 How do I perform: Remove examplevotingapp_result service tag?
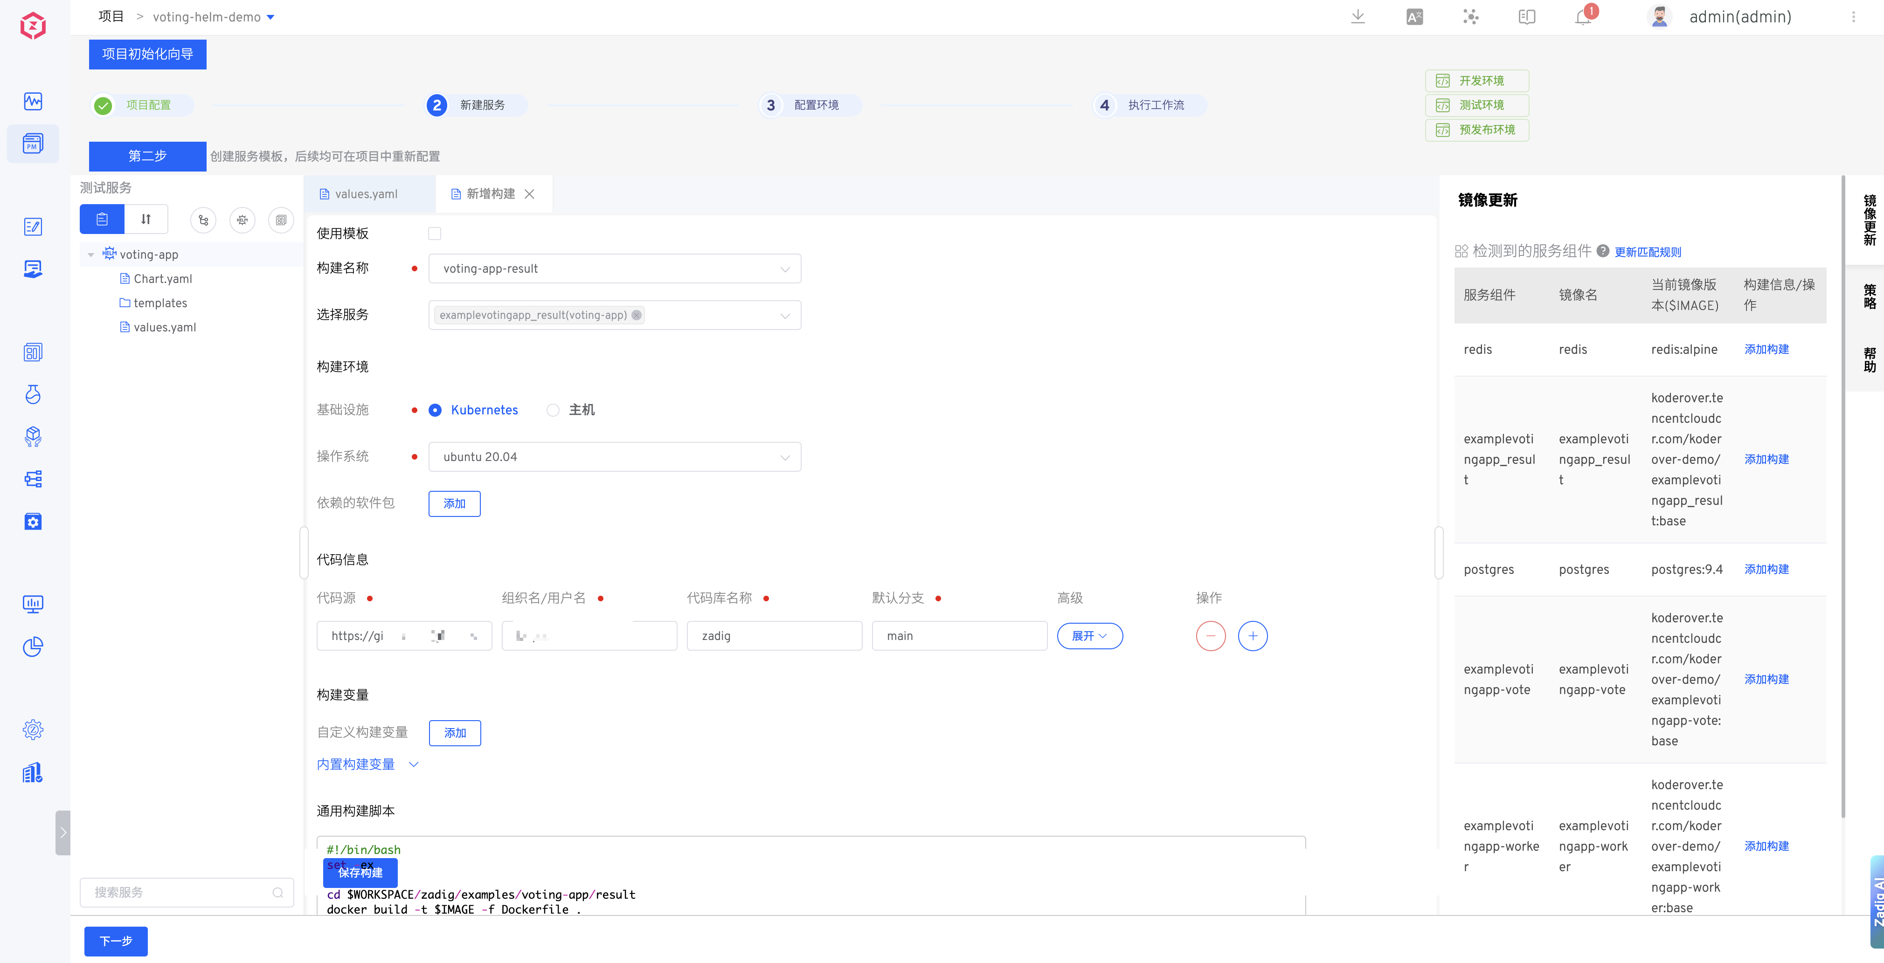(x=636, y=315)
